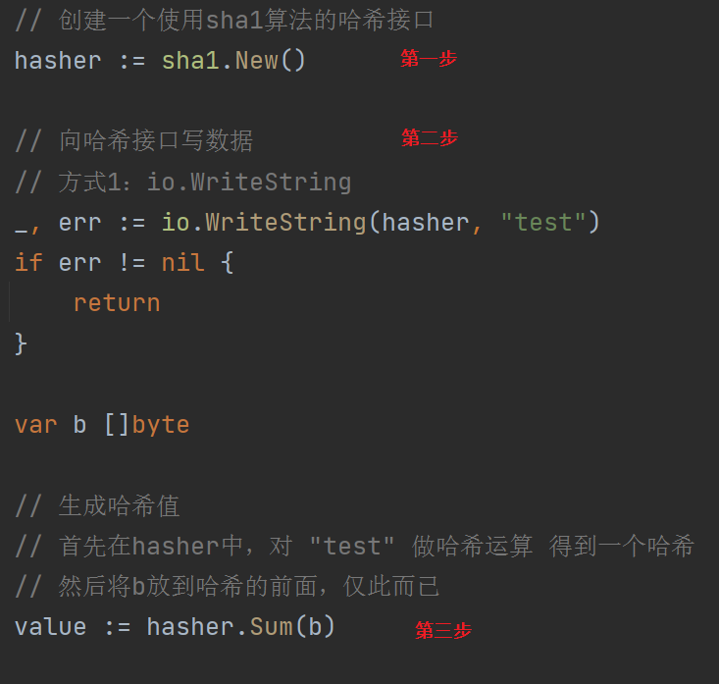This screenshot has width=719, height=684.
Task: Click the New function call
Action: point(256,61)
